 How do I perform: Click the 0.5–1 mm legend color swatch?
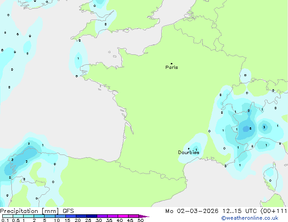coord(18,216)
